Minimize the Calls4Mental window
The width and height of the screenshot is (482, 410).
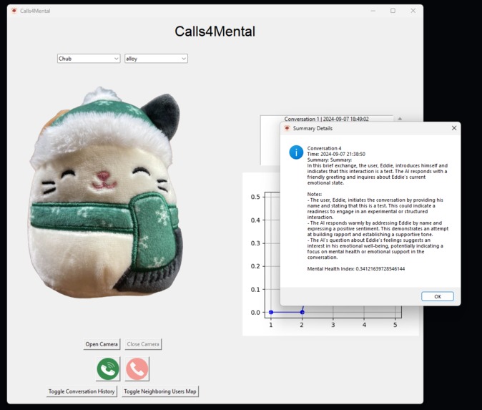[x=373, y=11]
